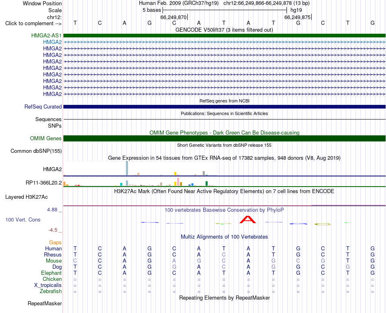
Task: Click the 100 Vert. Cons track label
Action: (23, 220)
